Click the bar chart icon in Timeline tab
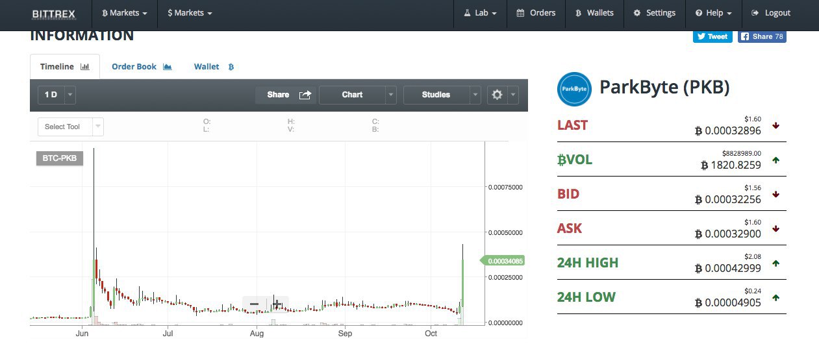Screen dimensions: 819x355 pyautogui.click(x=85, y=67)
